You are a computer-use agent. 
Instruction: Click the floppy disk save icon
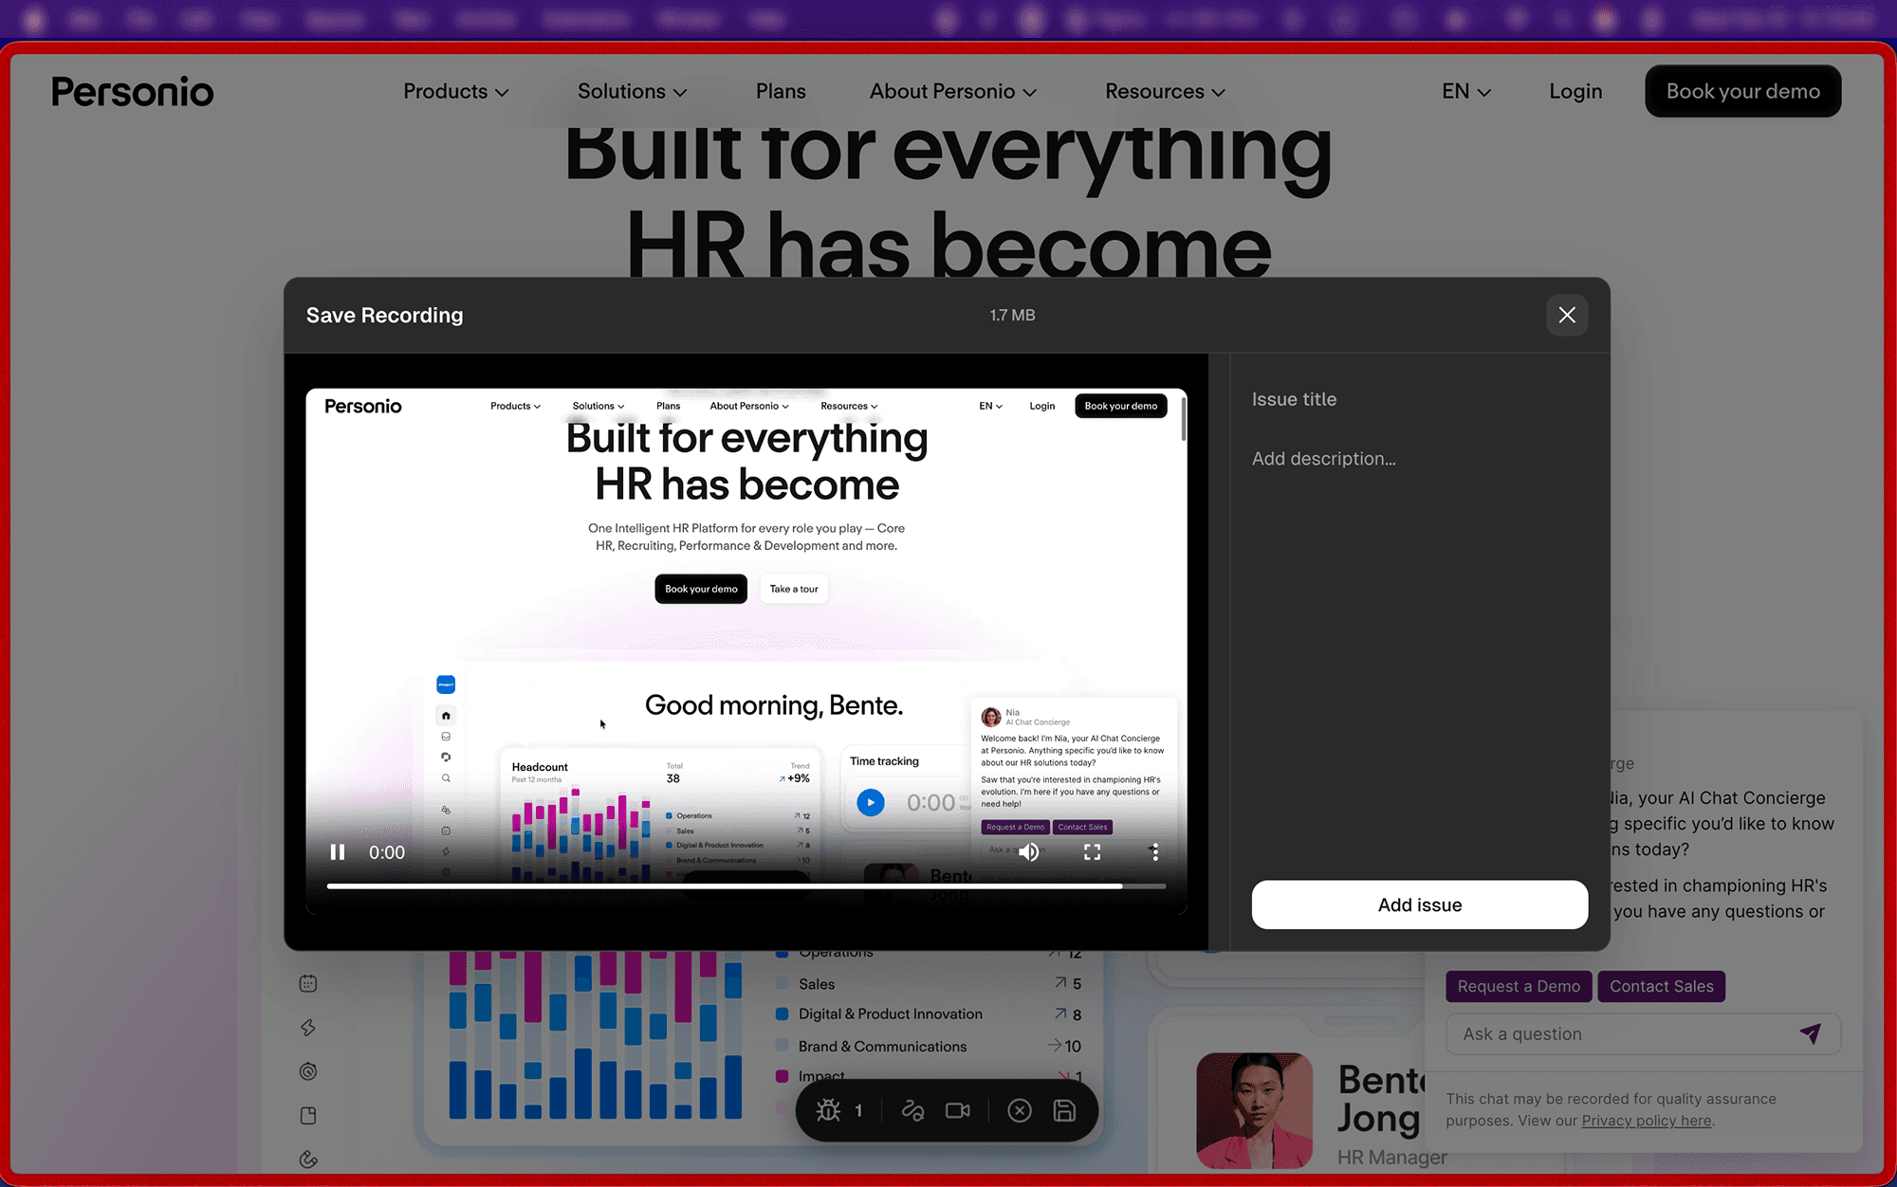click(x=1064, y=1110)
